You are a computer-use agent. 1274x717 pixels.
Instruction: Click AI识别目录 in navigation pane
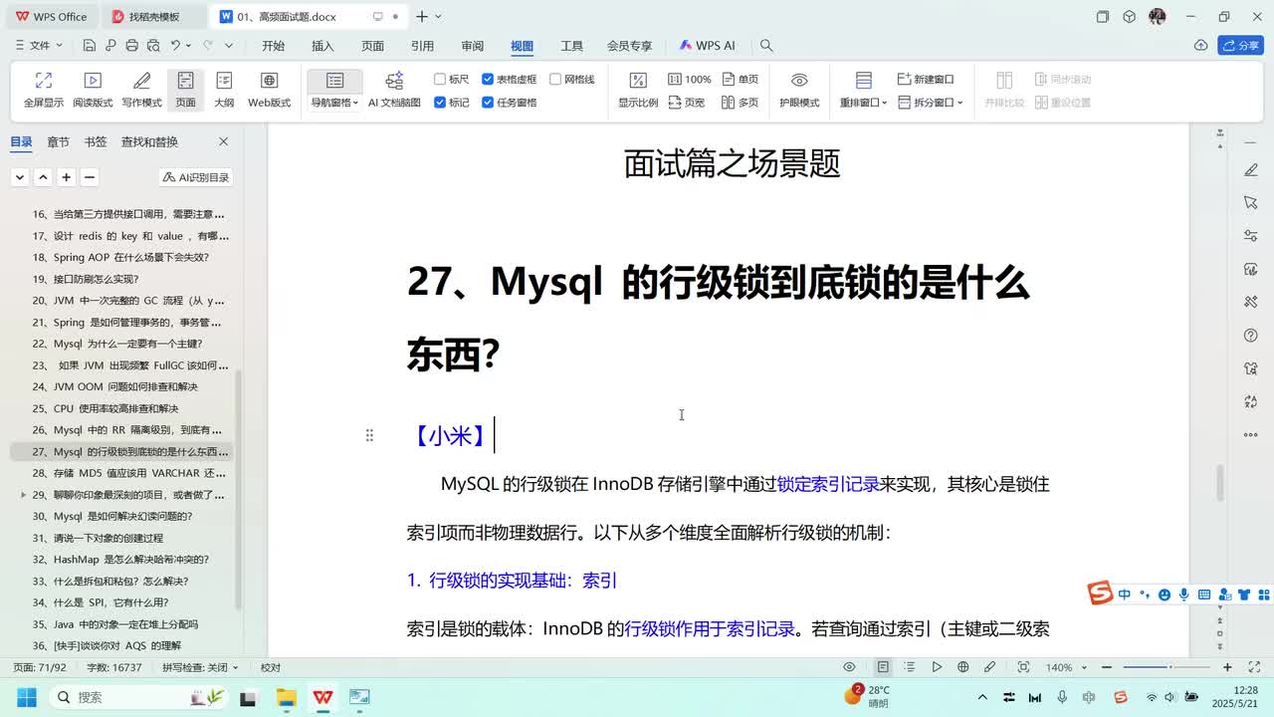[x=196, y=177]
